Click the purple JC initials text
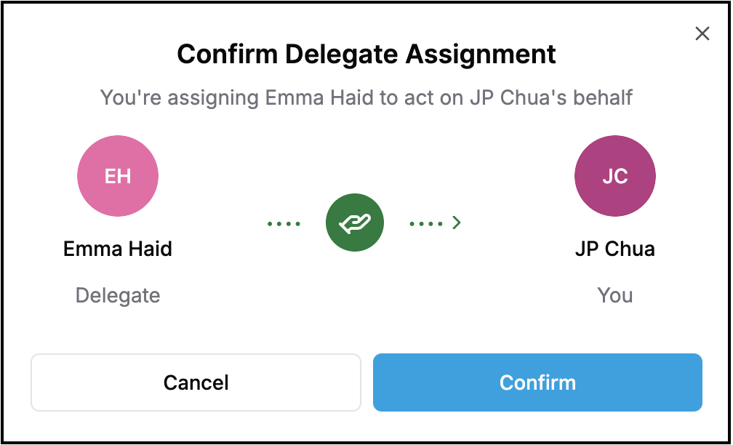The height and width of the screenshot is (445, 733). [x=615, y=175]
